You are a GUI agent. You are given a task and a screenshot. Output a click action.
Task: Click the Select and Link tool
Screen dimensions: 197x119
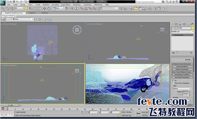[3, 9]
